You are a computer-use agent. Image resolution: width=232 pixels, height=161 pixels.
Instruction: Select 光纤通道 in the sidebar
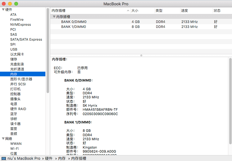[x=17, y=69]
